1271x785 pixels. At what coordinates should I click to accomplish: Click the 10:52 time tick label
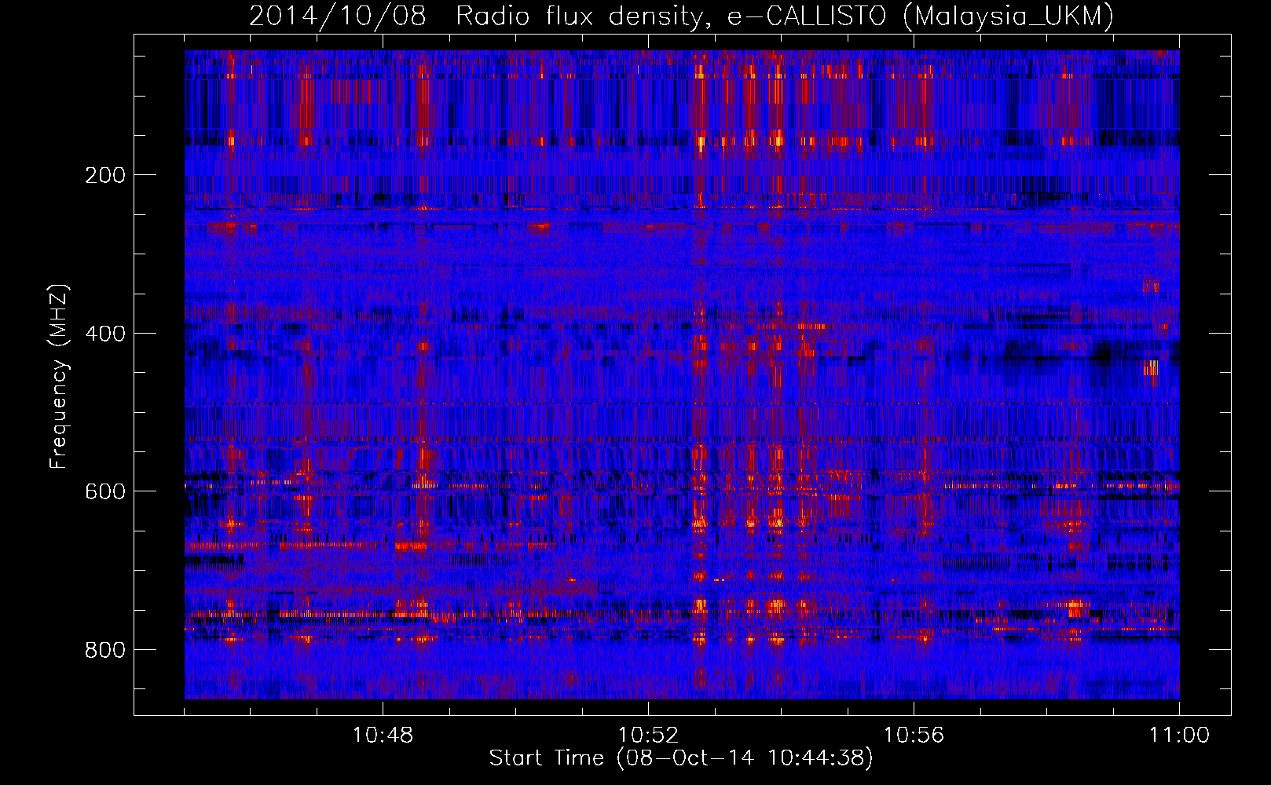click(648, 736)
